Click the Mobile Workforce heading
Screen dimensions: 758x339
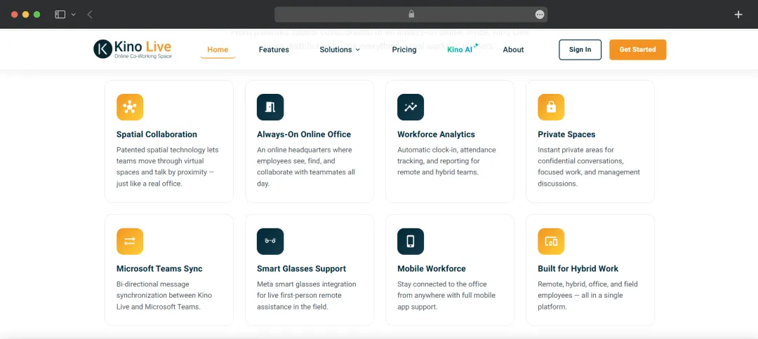click(432, 268)
